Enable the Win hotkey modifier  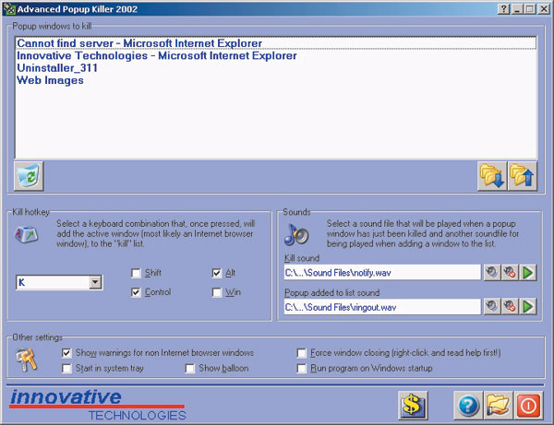[x=217, y=292]
